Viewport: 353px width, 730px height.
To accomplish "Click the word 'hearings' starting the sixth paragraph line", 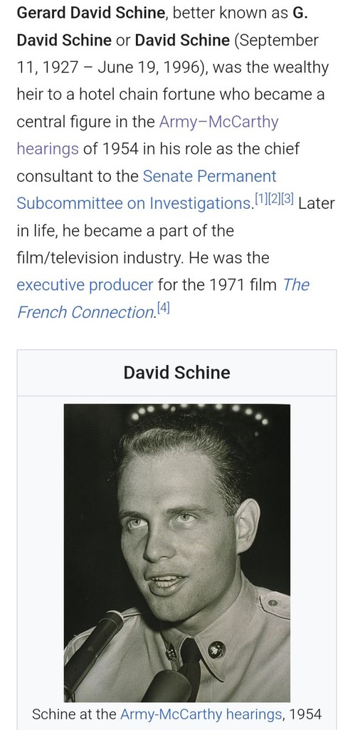I will click(48, 150).
